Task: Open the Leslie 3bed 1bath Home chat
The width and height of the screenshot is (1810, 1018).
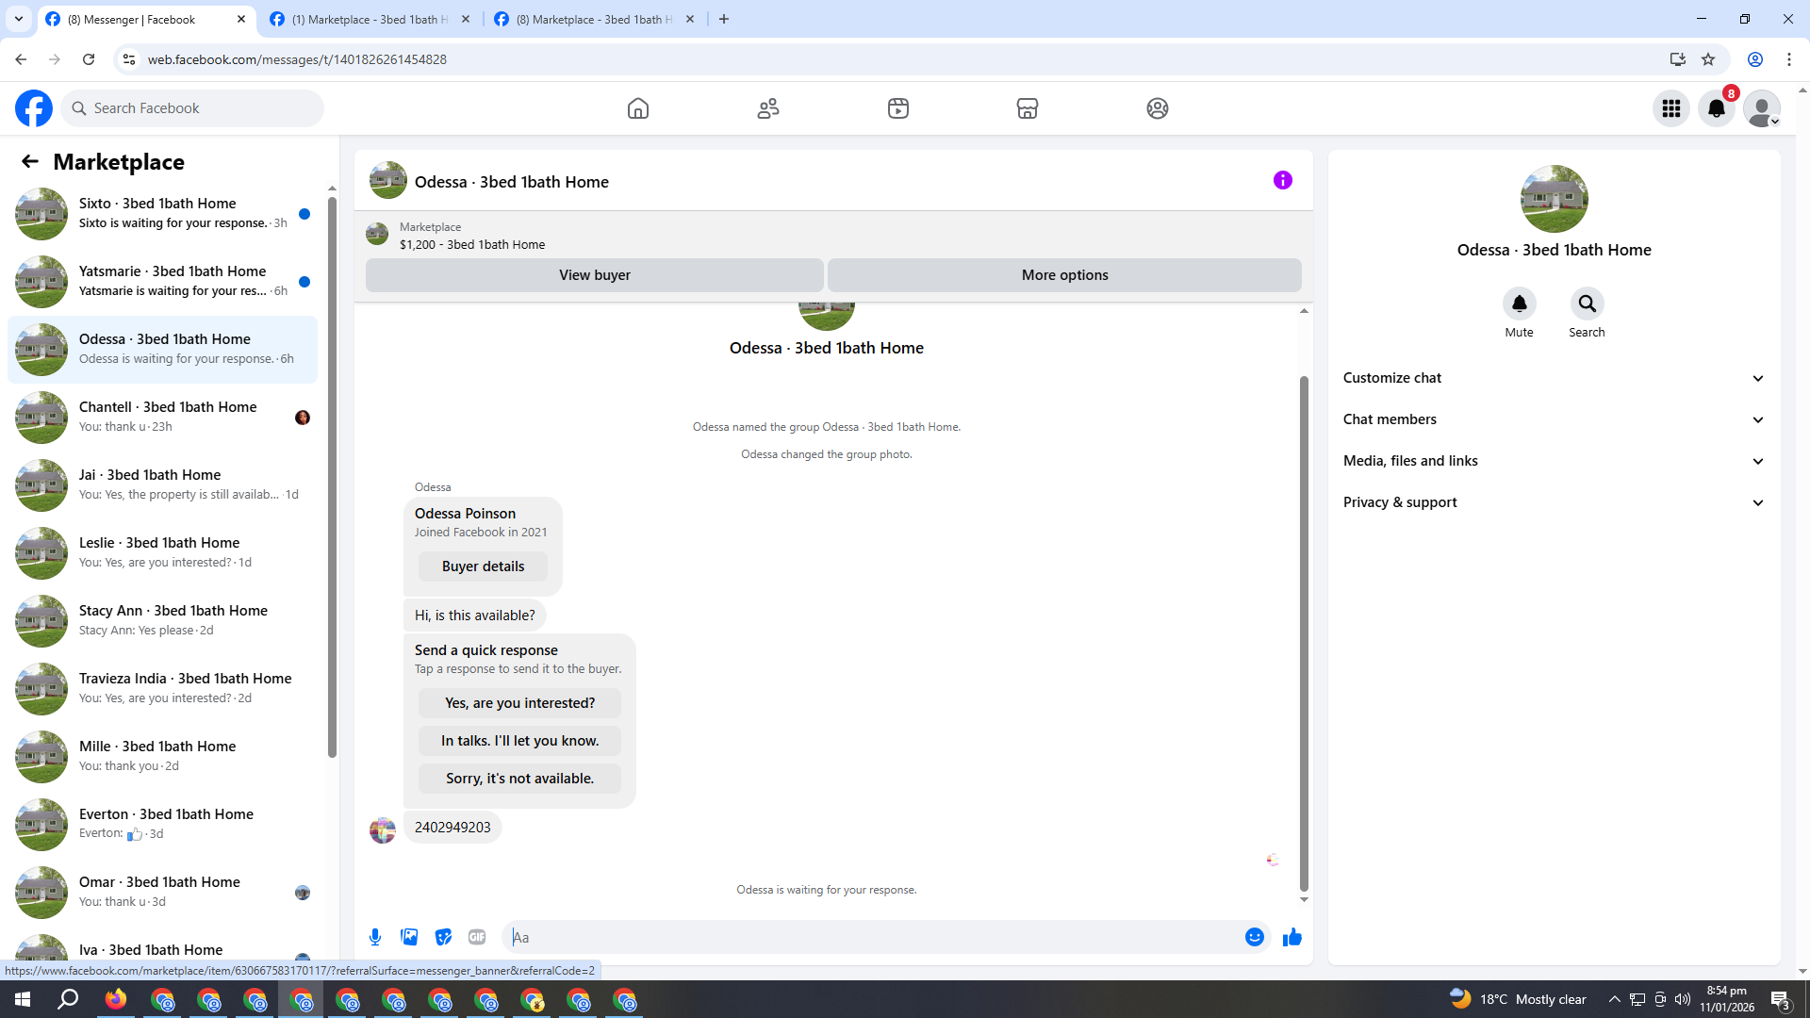Action: coord(162,553)
